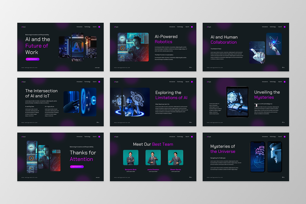Select Shawn Garcia's team photo

point(175,157)
